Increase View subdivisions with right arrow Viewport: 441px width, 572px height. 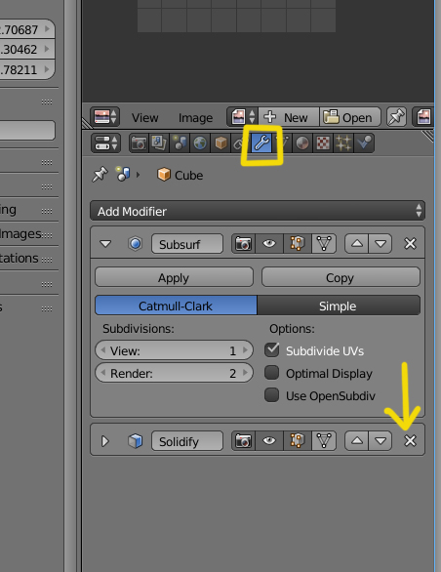pos(246,350)
